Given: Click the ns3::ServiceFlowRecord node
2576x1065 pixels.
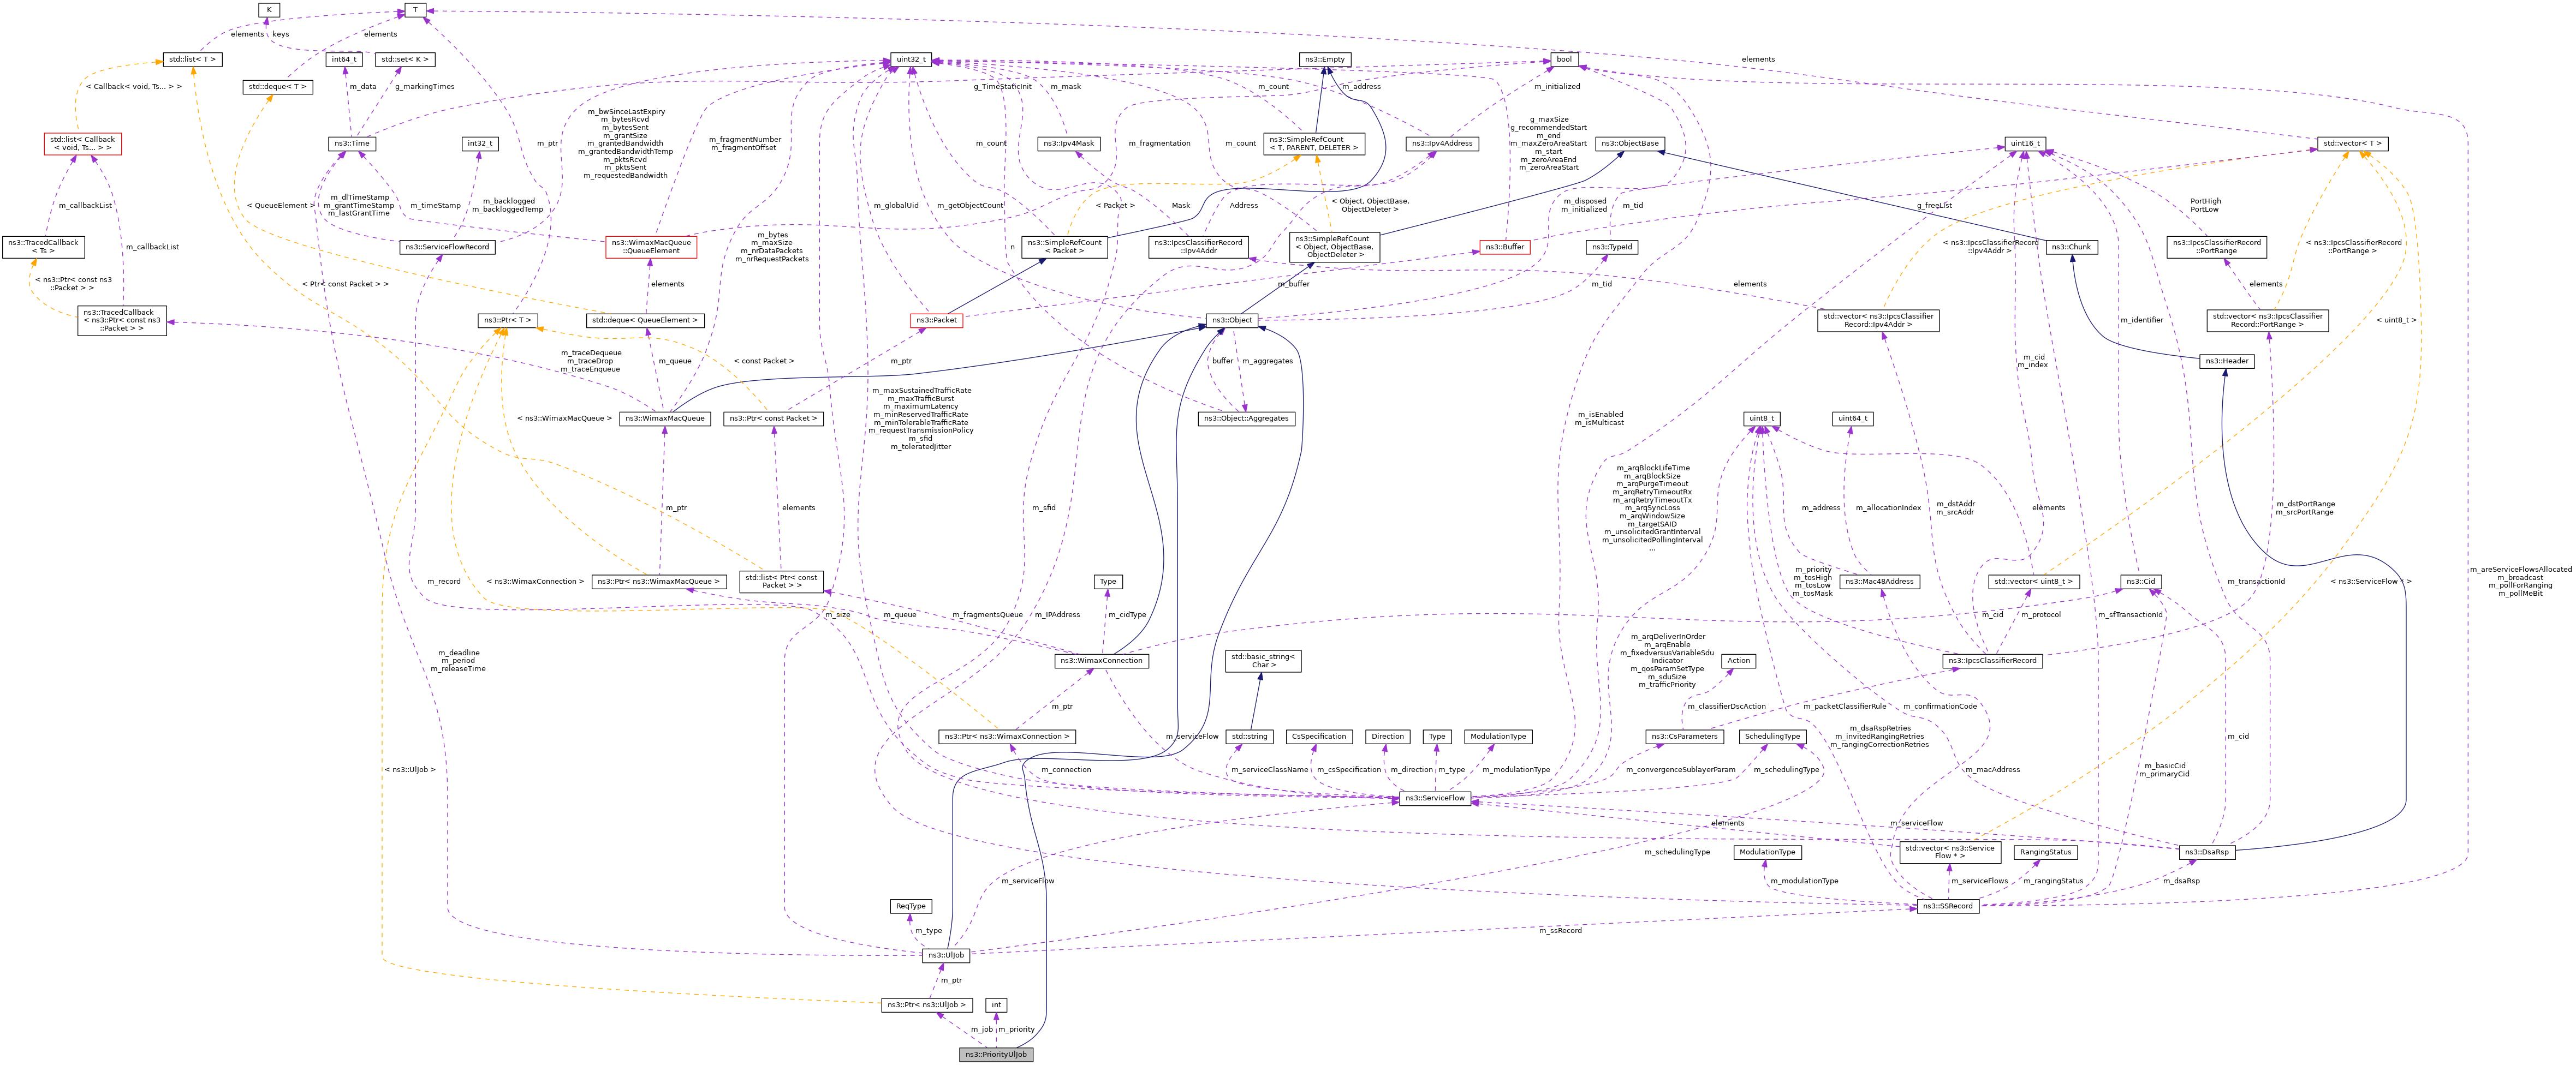Looking at the screenshot, I should coord(447,247).
